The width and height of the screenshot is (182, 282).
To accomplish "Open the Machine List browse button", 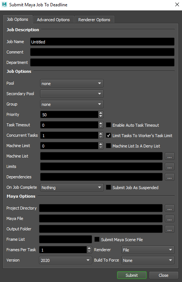I will (x=169, y=156).
